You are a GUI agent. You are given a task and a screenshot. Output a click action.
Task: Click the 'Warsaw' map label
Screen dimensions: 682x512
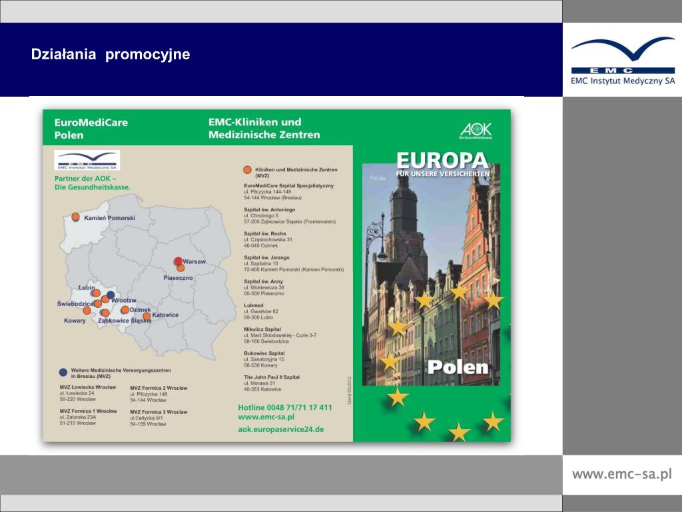click(x=194, y=261)
